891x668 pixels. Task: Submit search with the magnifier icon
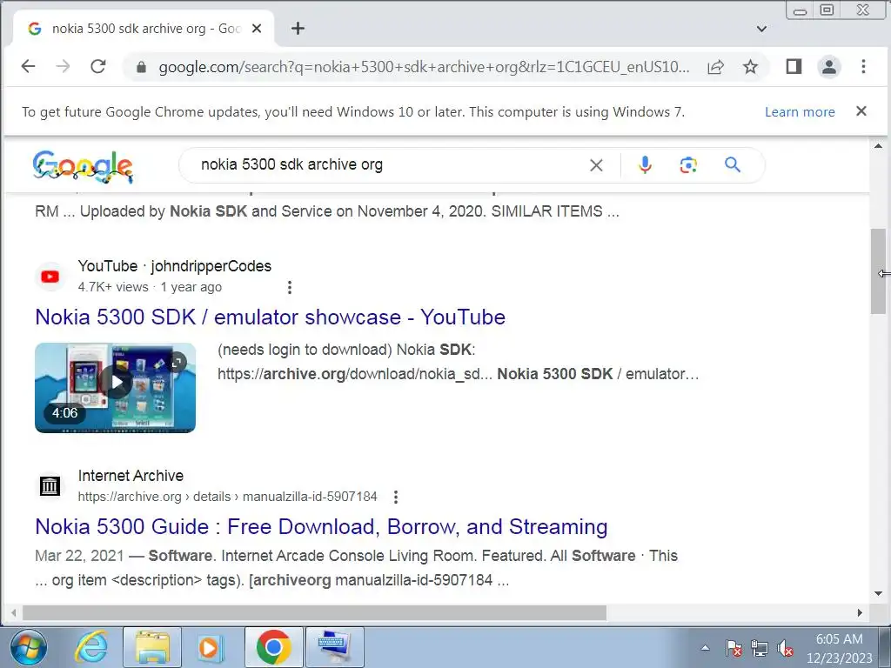tap(733, 164)
